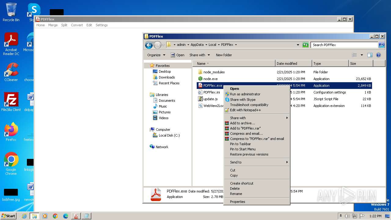Click Edge icon in the taskbar
Viewport: 391px width, 220px height.
point(66,216)
